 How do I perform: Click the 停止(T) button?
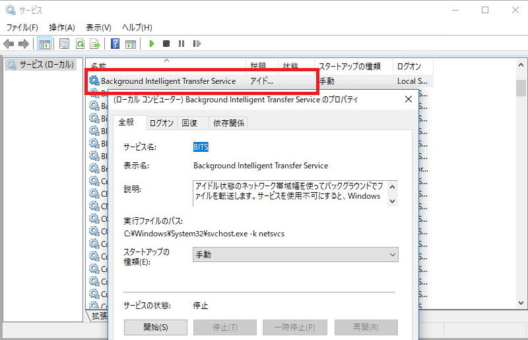point(225,327)
